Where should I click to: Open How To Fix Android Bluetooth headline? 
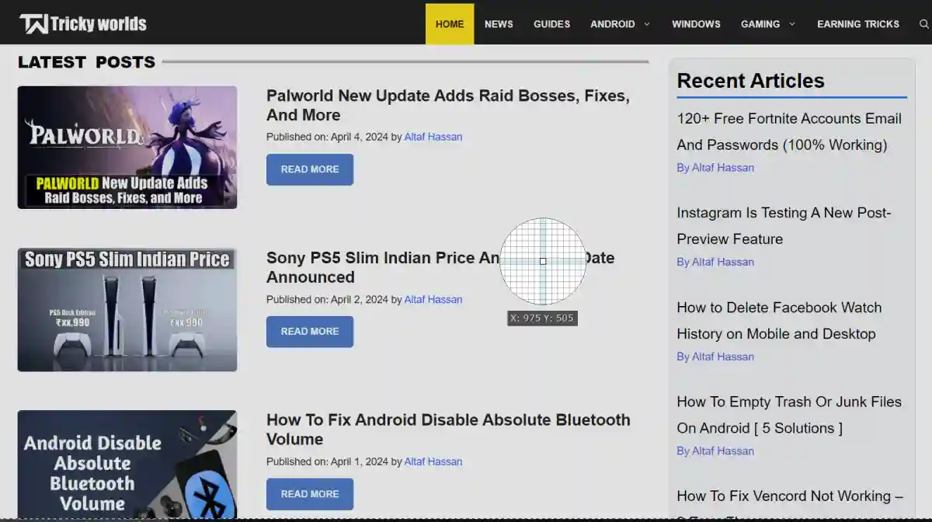pyautogui.click(x=447, y=430)
